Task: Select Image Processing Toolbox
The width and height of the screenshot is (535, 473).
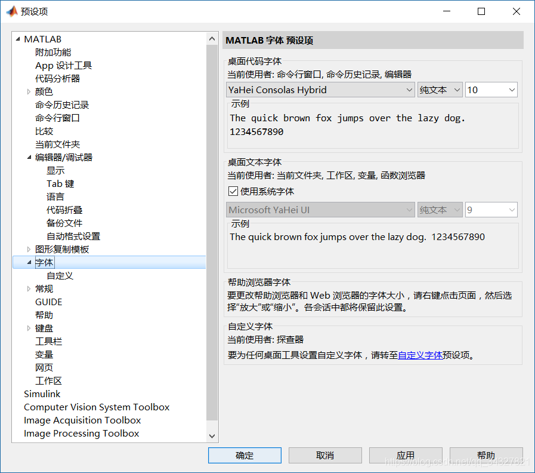Action: [81, 434]
